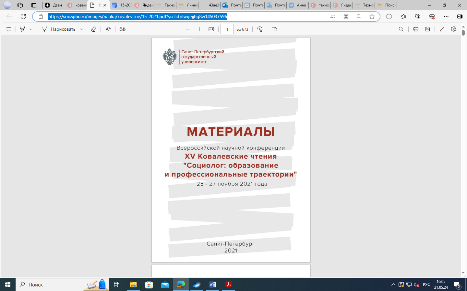
Task: Open the Windows Start menu
Action: [x=8, y=285]
